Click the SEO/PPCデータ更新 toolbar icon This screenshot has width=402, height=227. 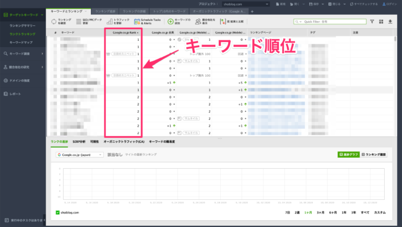(x=79, y=22)
